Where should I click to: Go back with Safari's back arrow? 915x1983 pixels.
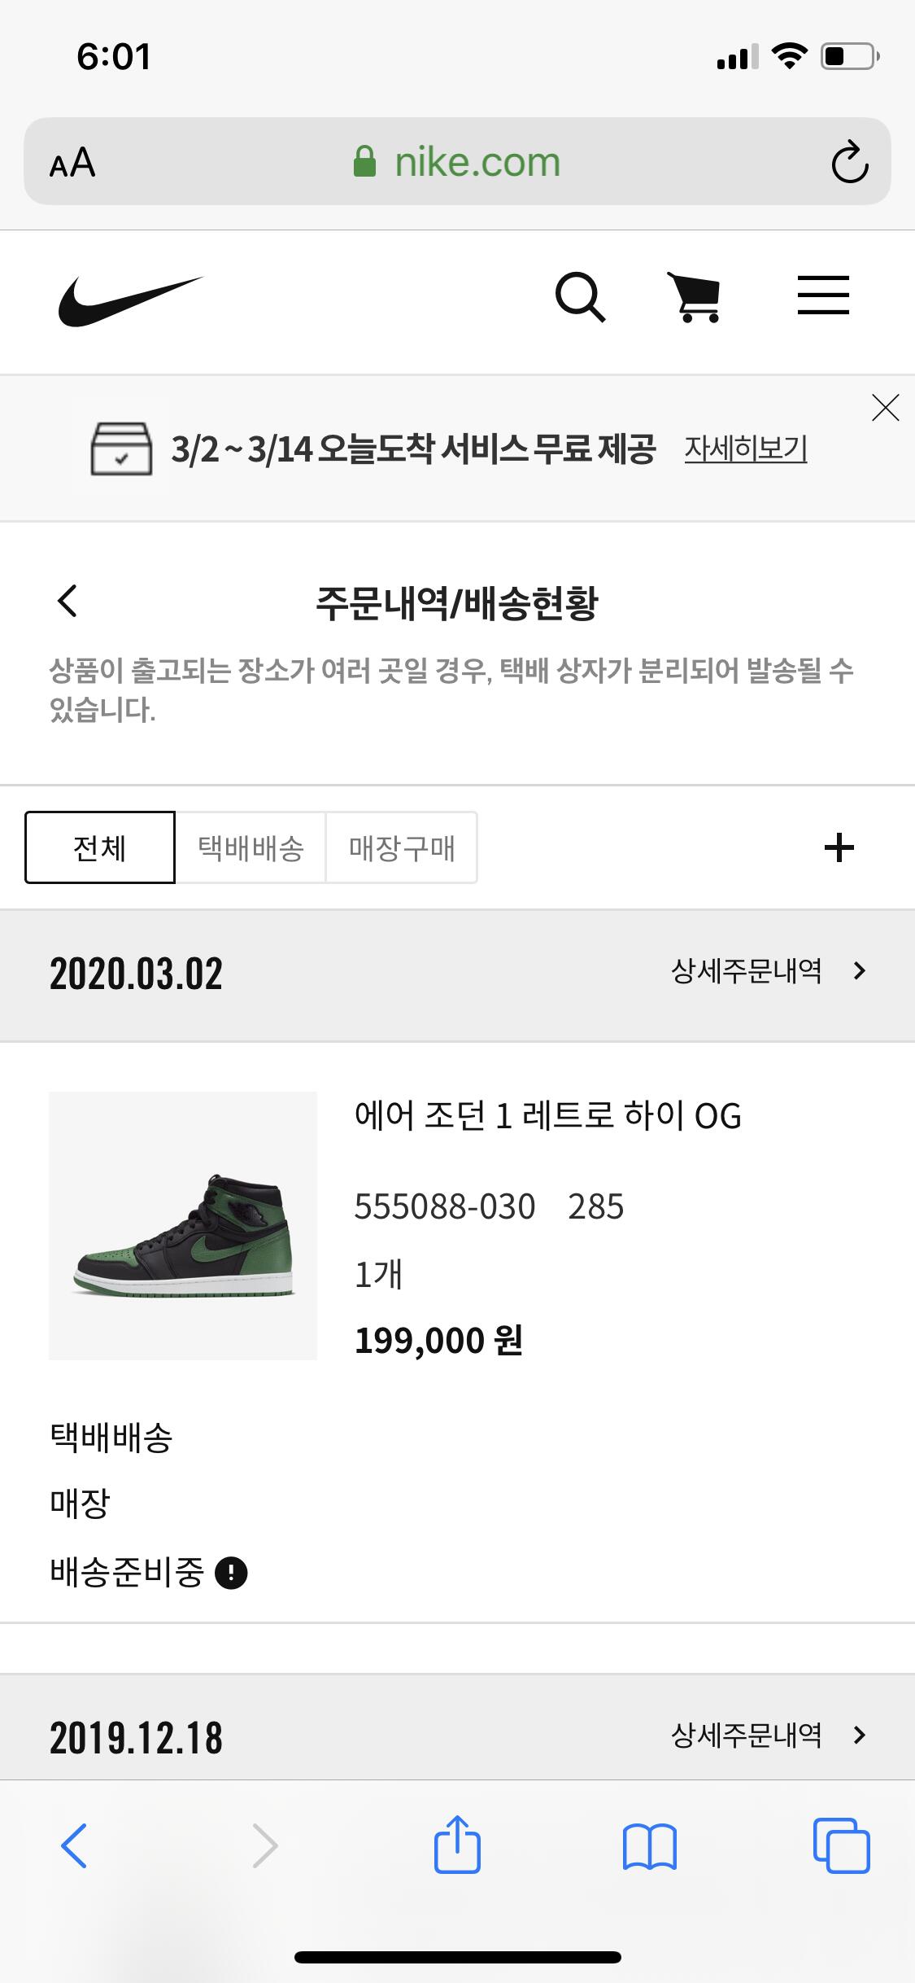74,1845
